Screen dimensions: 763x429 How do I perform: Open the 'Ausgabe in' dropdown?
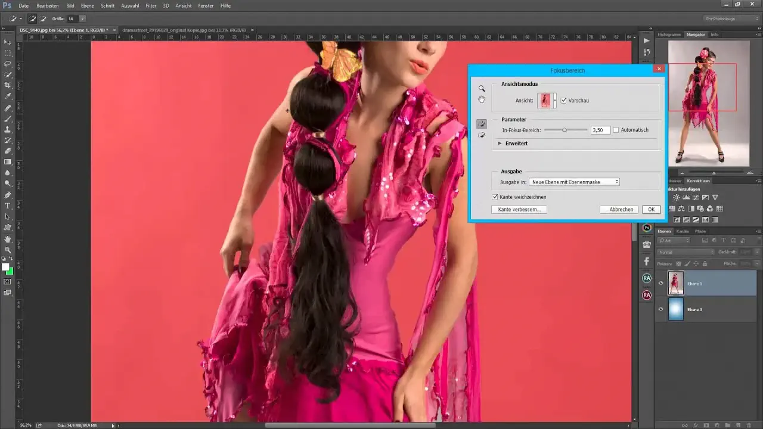tap(573, 181)
